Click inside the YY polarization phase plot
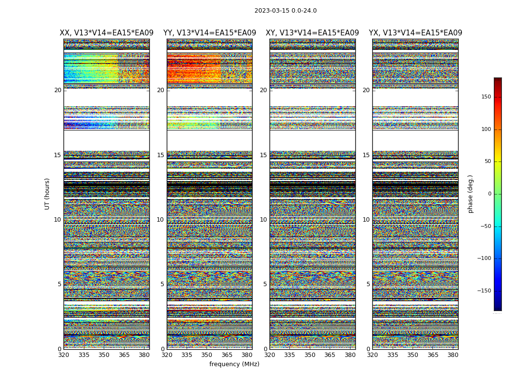The height and width of the screenshot is (388, 509). click(210, 194)
